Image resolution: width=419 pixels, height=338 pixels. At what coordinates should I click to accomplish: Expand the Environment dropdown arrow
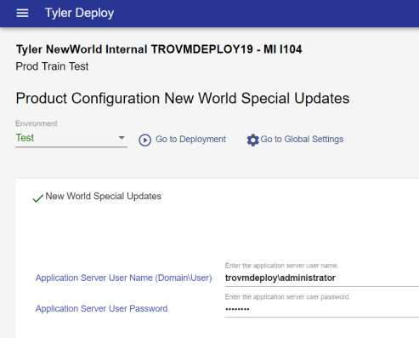coord(122,138)
